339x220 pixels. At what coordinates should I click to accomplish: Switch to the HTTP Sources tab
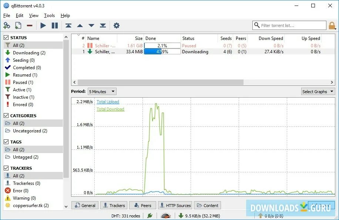pos(175,205)
